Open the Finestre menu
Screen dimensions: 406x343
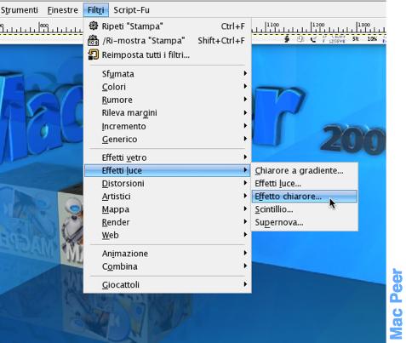[63, 10]
